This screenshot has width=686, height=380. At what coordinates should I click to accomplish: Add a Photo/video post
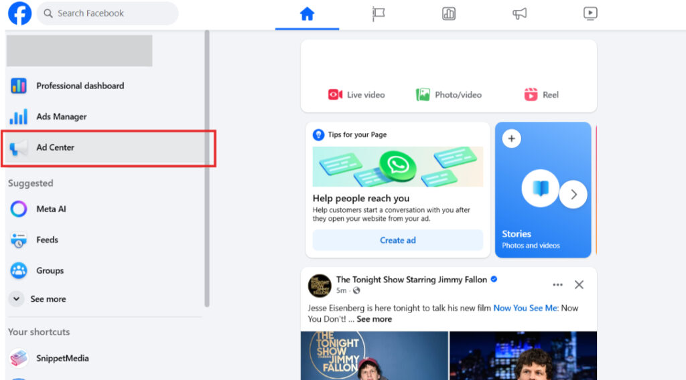pos(448,95)
